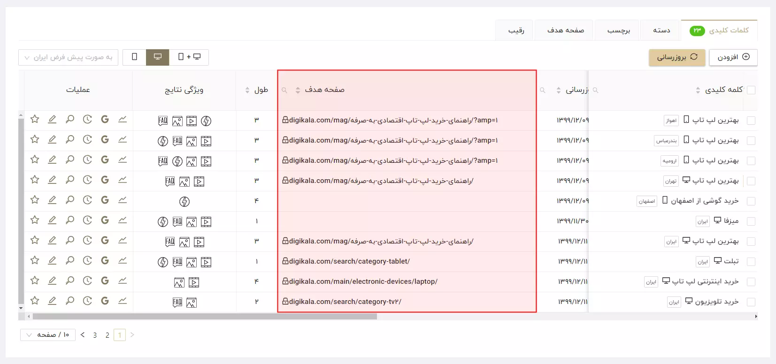Star the خرید تلویزیون row

pyautogui.click(x=35, y=301)
